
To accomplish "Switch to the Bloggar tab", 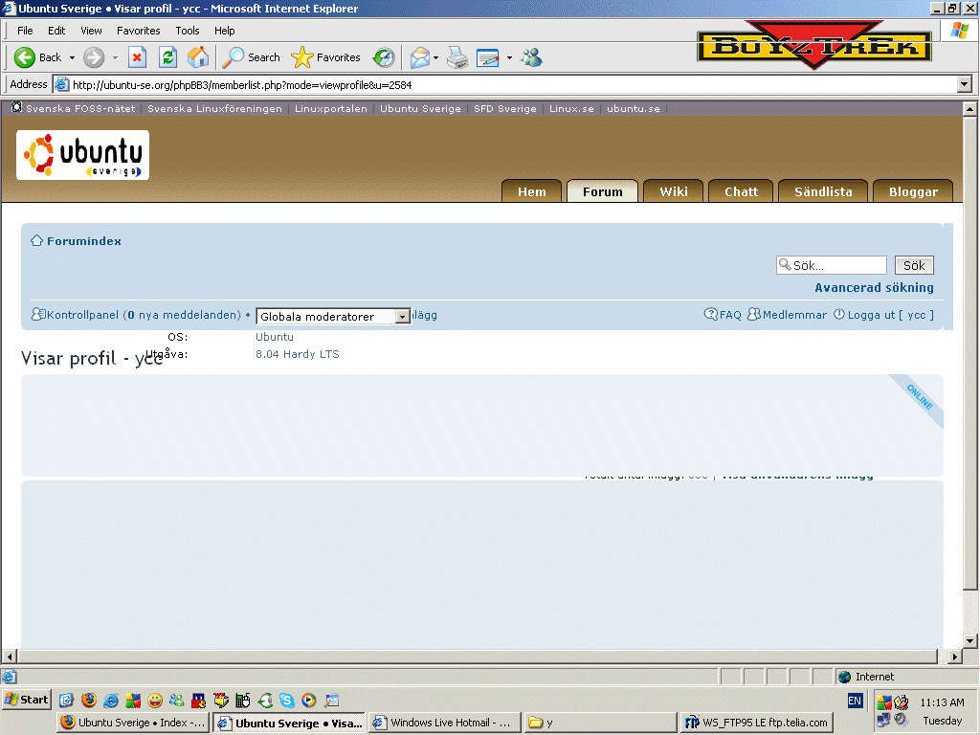I will pos(913,191).
